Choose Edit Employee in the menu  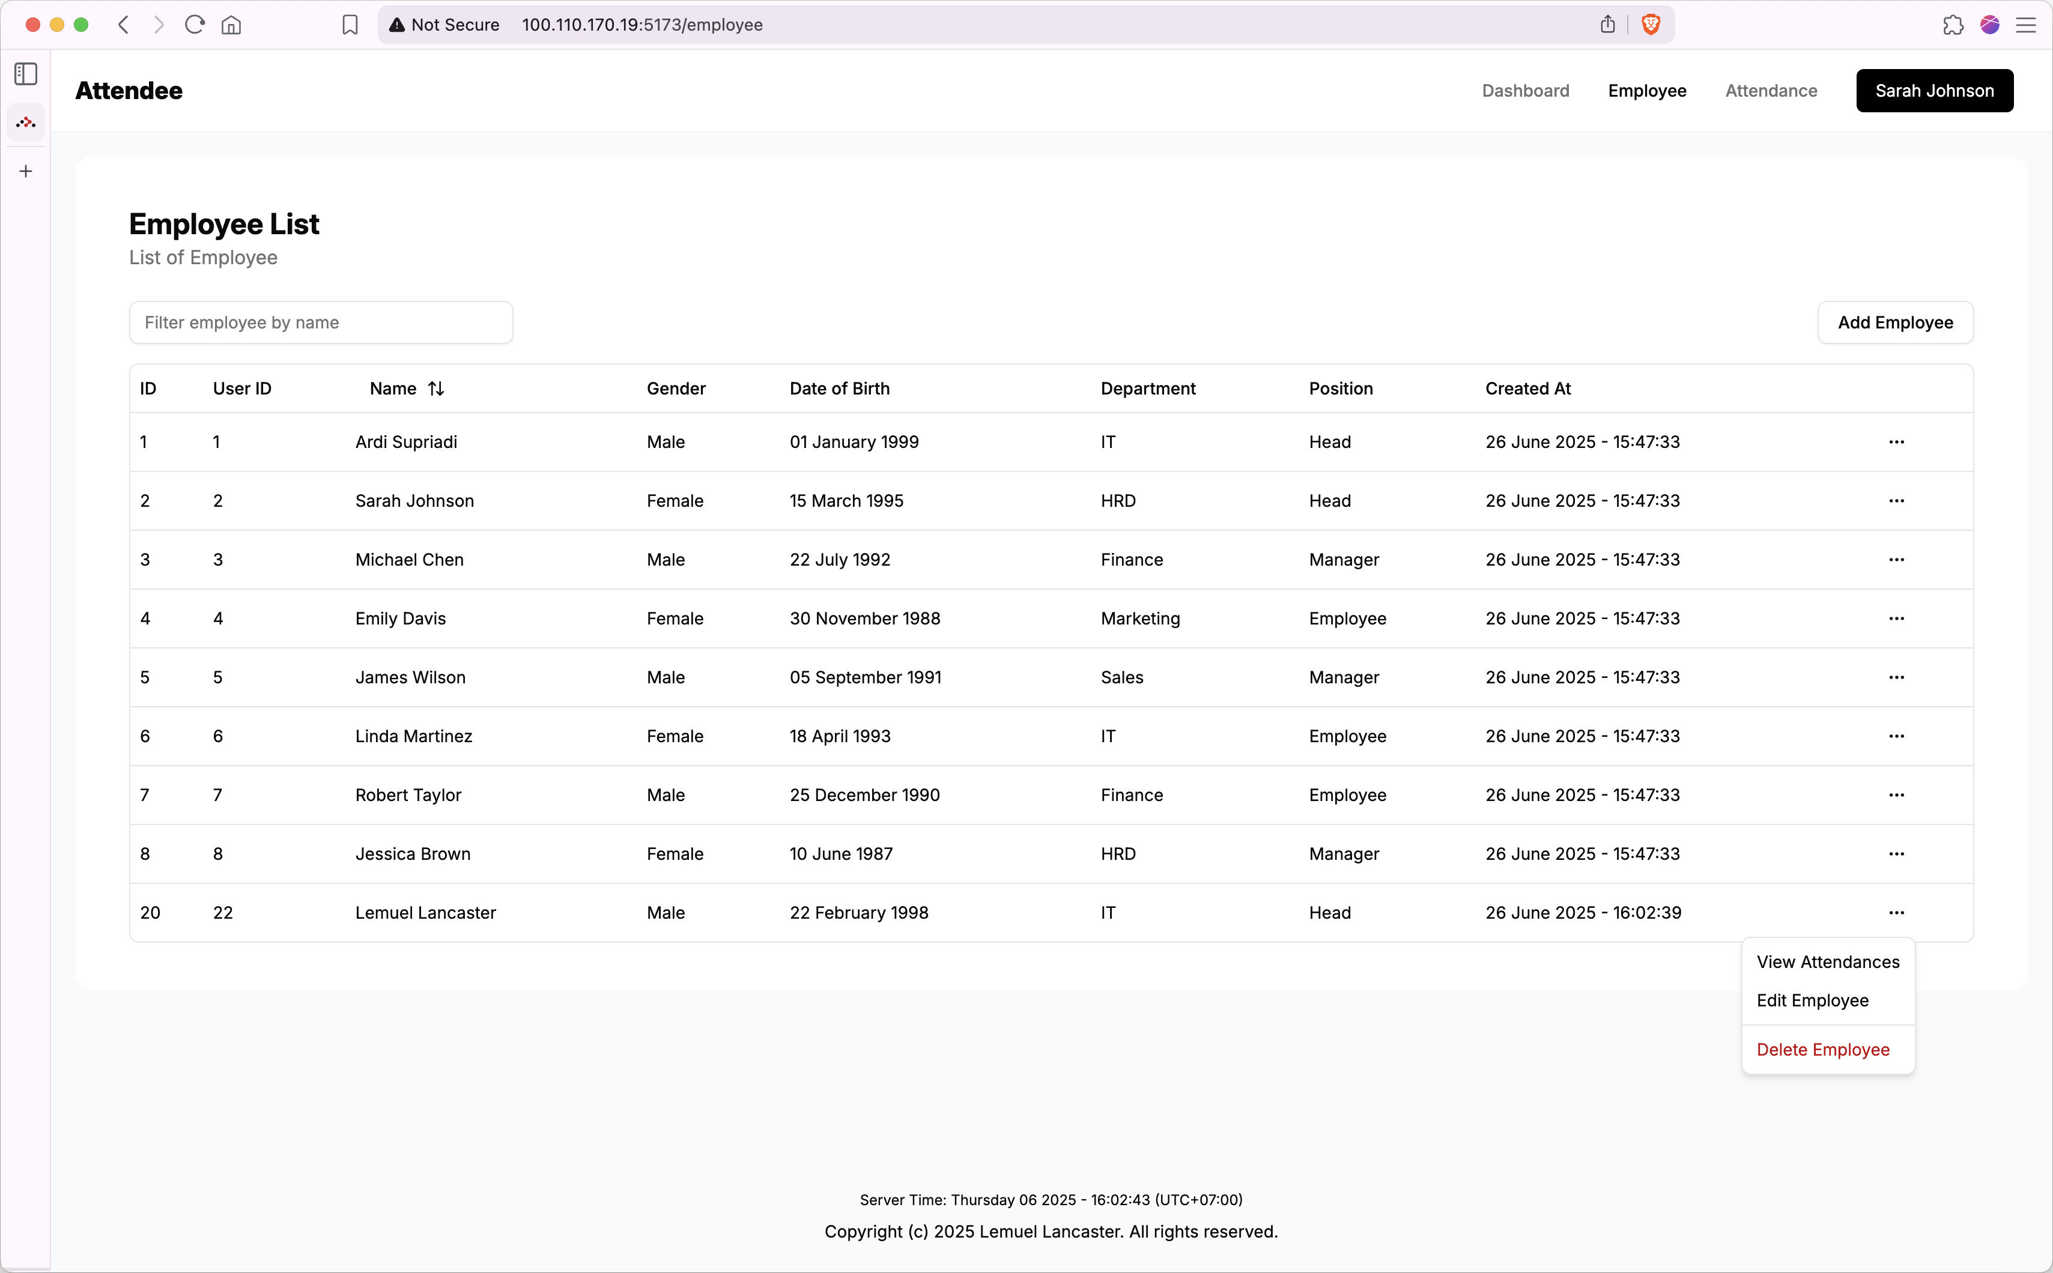click(1813, 1000)
